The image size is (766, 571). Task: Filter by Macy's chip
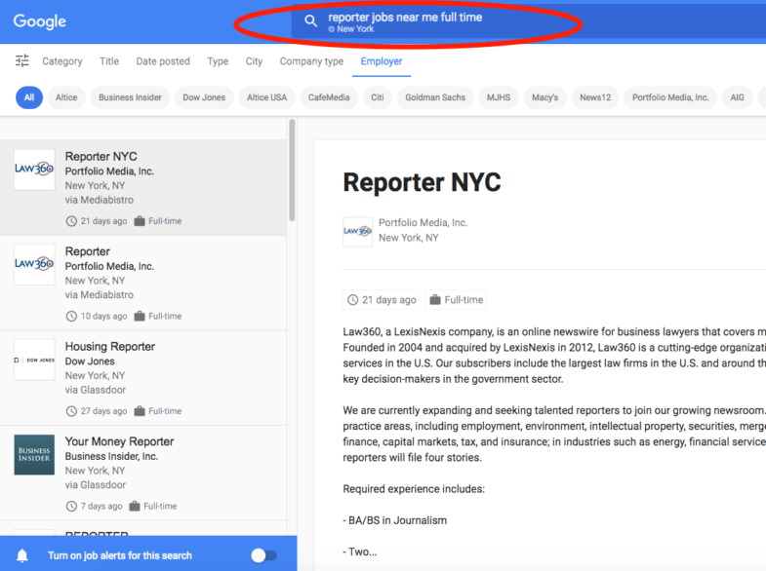point(544,97)
